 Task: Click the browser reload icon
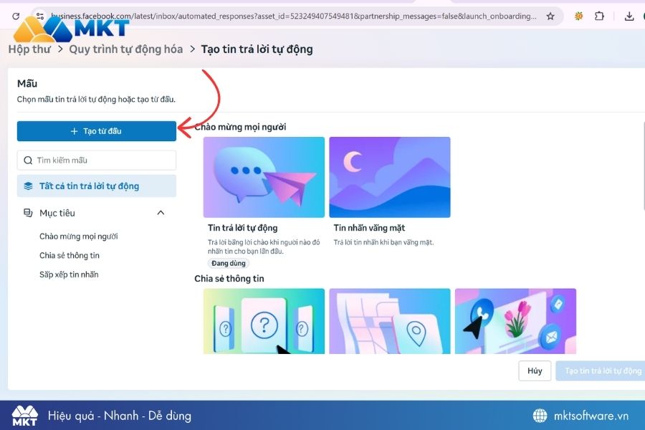click(16, 16)
